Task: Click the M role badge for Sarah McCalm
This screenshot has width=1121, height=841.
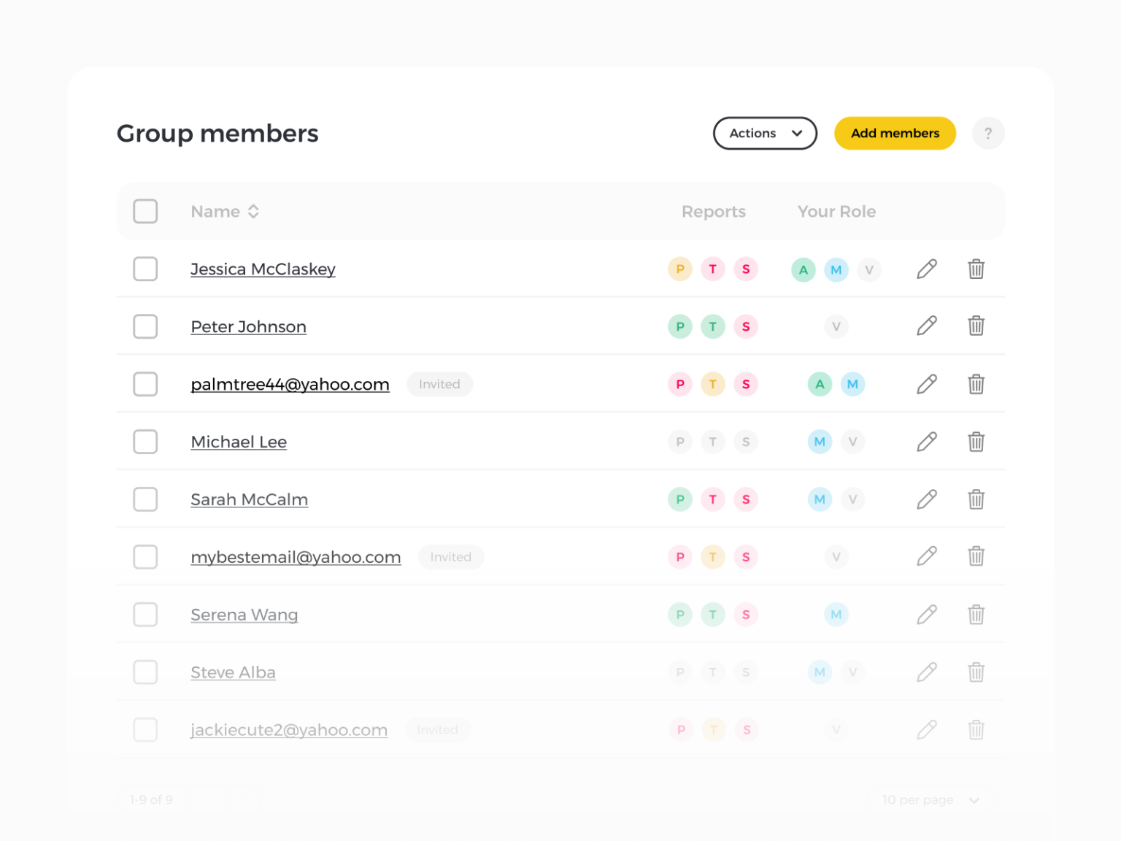Action: [x=820, y=499]
